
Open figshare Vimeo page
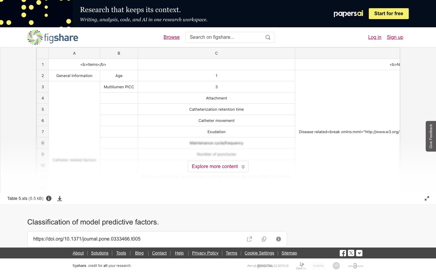(359, 253)
